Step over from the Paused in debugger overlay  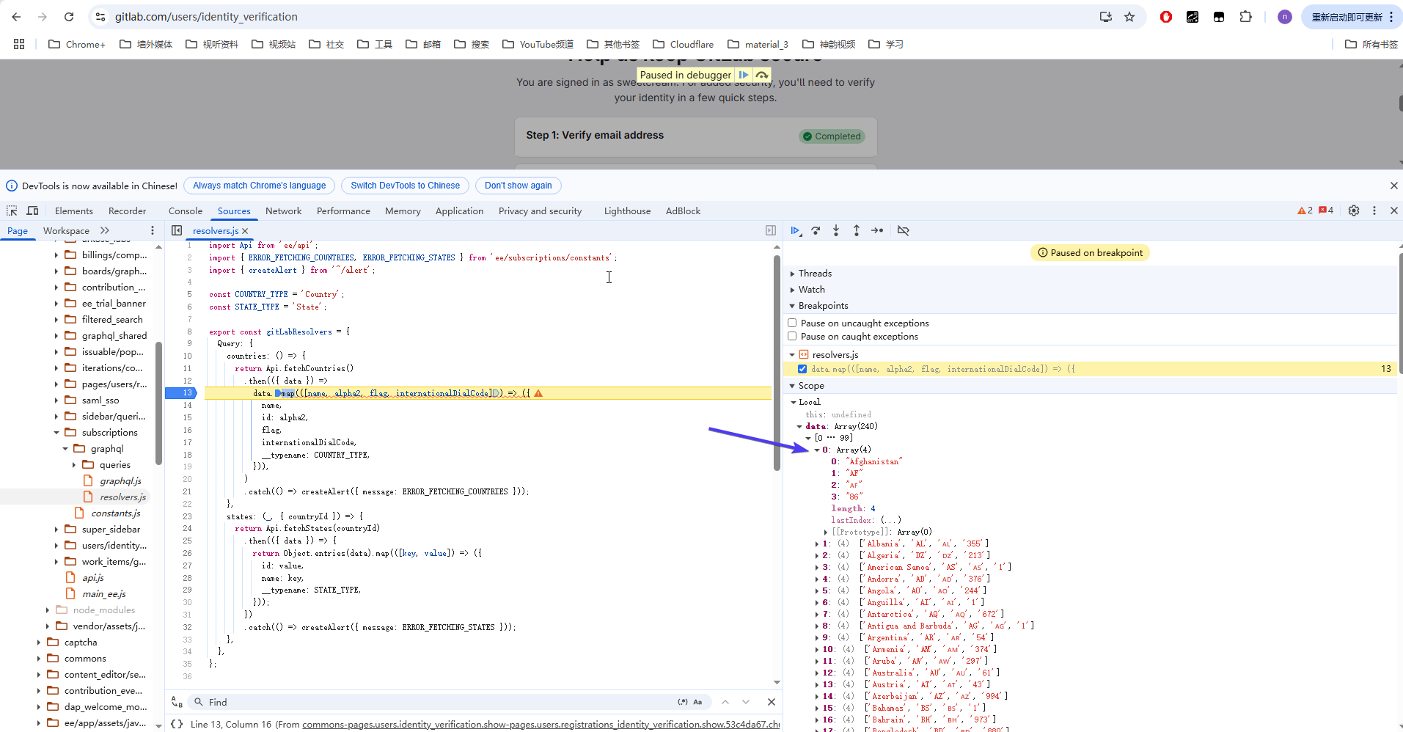click(762, 75)
